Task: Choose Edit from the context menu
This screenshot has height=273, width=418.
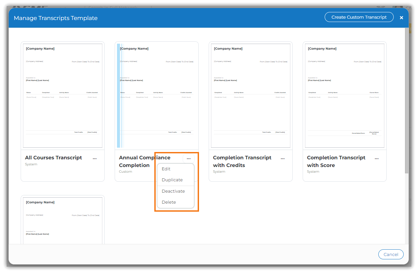Action: click(x=166, y=169)
